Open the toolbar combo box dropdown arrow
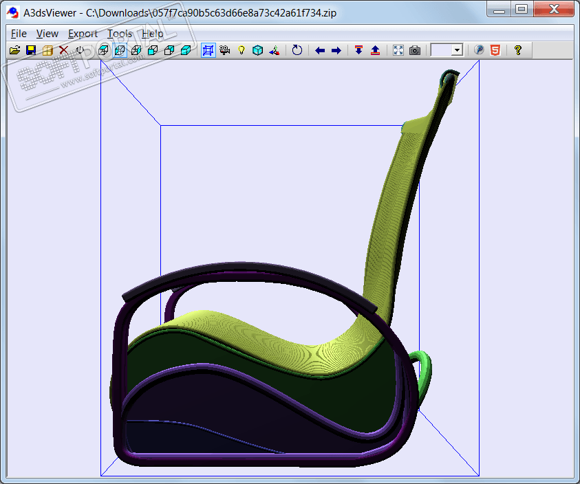Image resolution: width=580 pixels, height=484 pixels. 456,50
